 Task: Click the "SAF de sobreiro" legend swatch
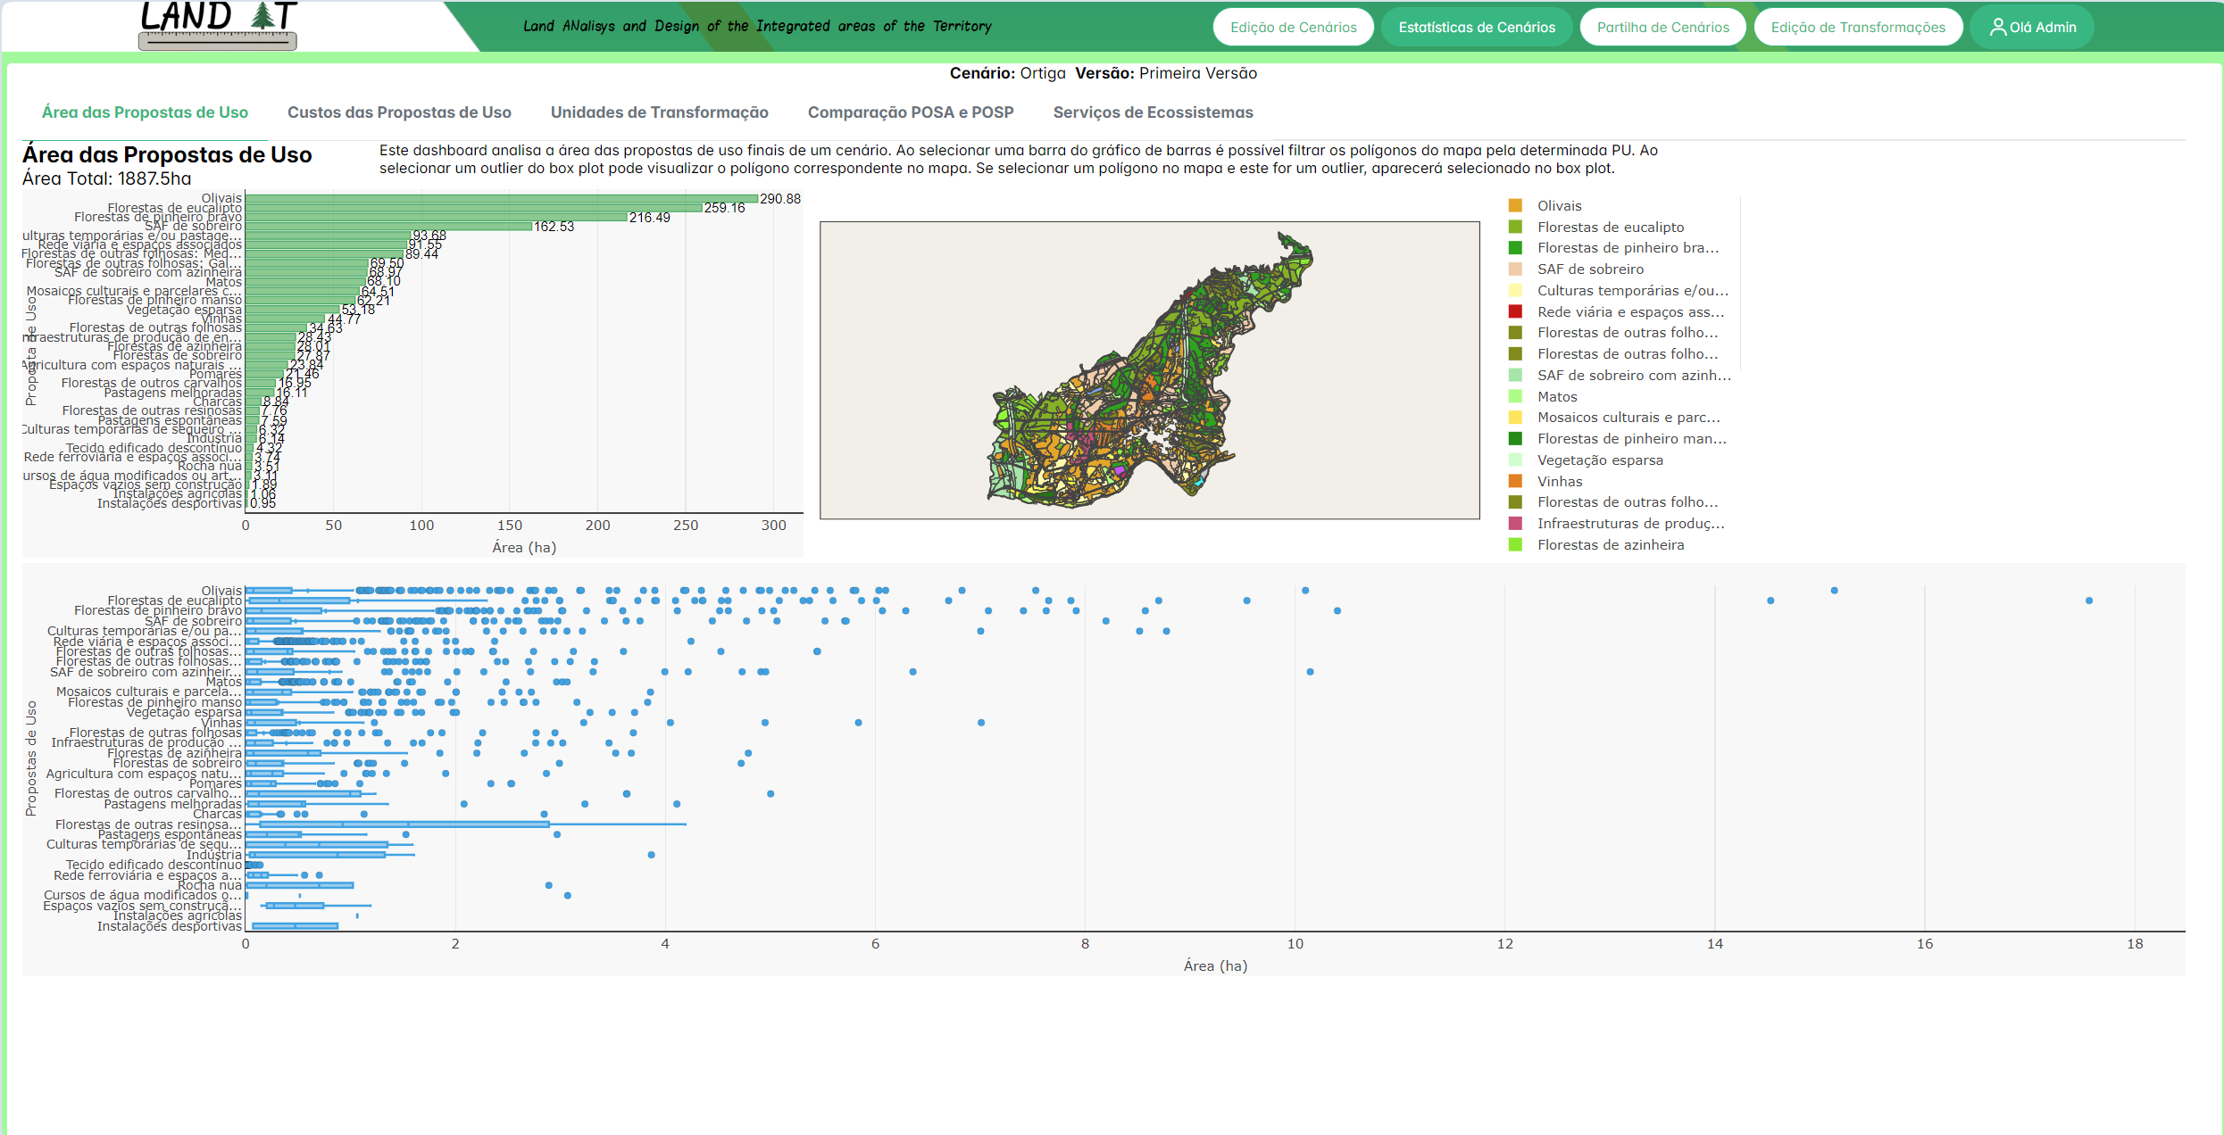click(x=1516, y=269)
